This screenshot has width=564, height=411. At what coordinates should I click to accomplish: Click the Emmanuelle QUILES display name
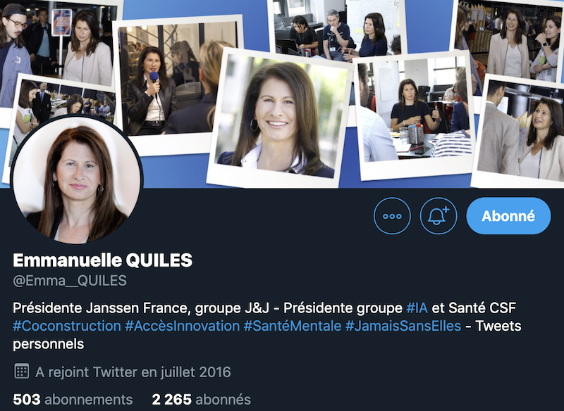[x=102, y=260]
